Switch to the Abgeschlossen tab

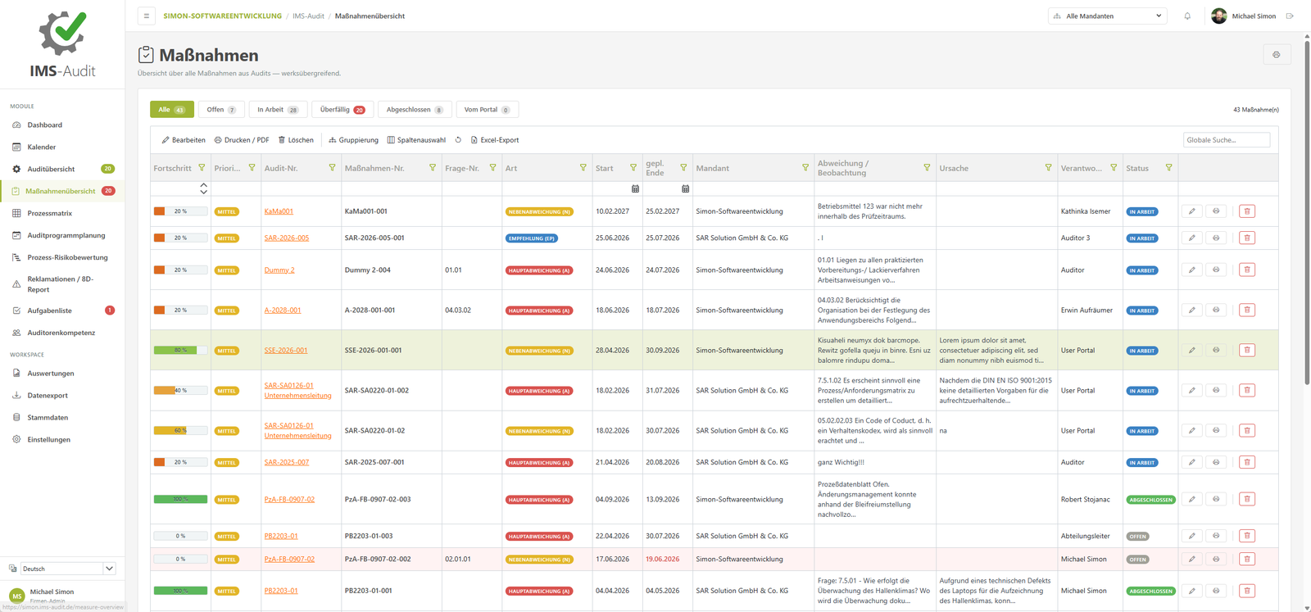click(415, 110)
